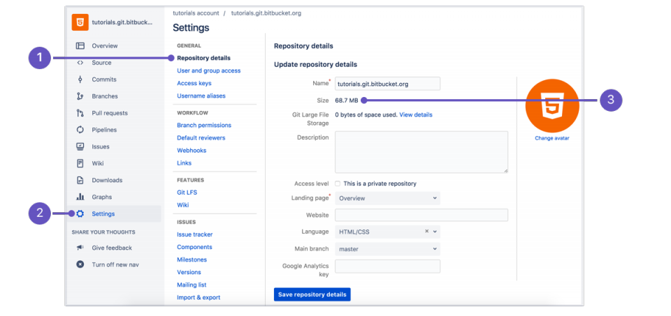
Task: Open the Settings gear icon
Action: pos(80,214)
